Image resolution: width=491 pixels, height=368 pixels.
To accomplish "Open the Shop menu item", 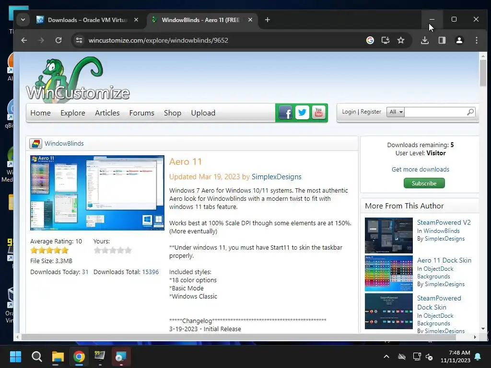I will click(x=173, y=113).
